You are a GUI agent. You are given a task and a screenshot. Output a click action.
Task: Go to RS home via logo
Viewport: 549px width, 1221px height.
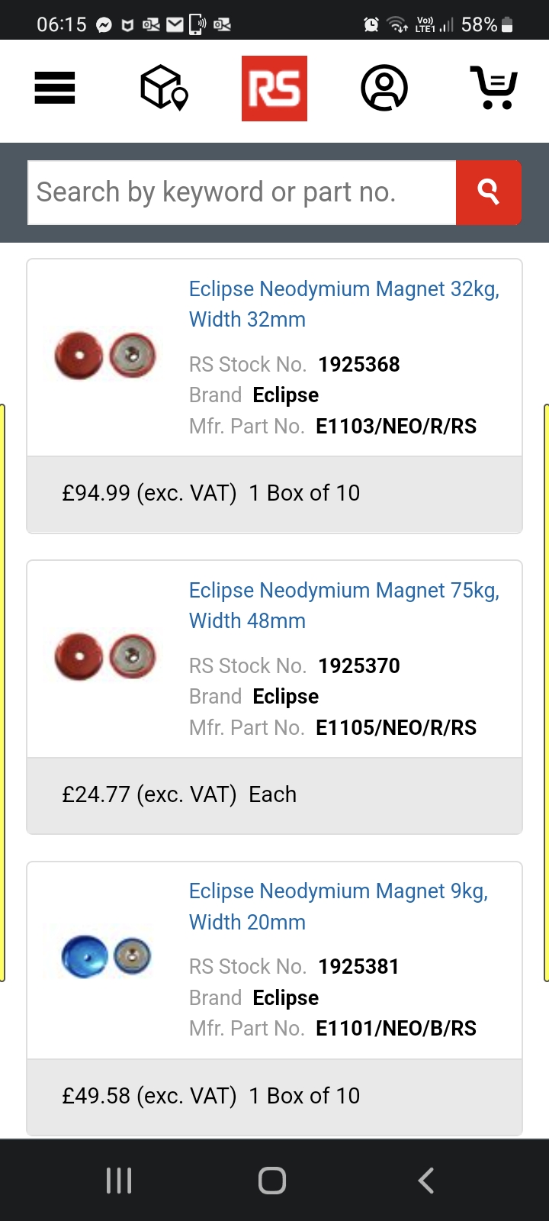(x=274, y=89)
